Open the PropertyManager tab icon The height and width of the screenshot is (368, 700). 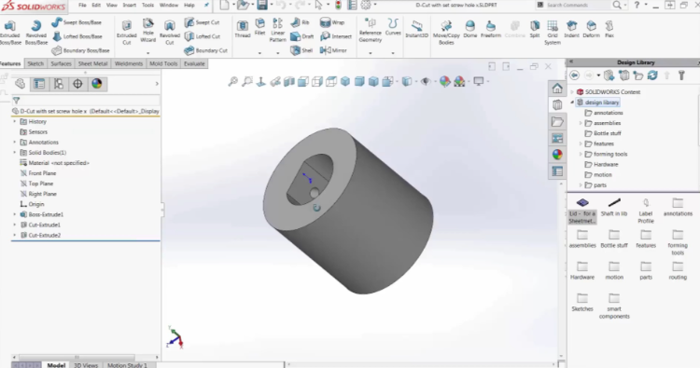[39, 84]
